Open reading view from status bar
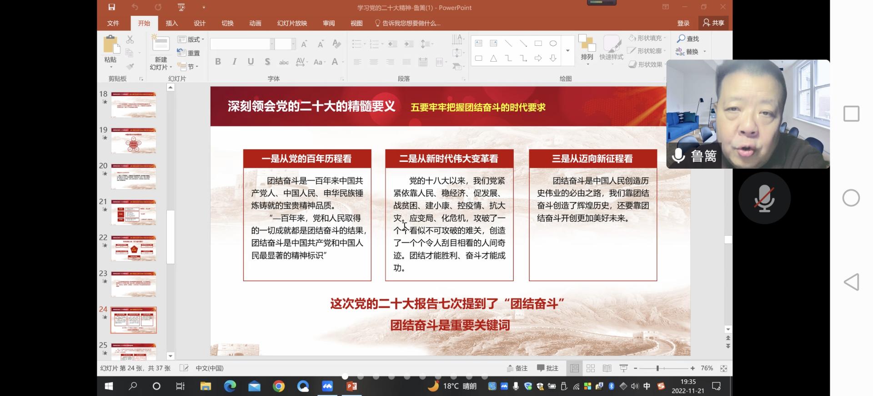 [607, 368]
